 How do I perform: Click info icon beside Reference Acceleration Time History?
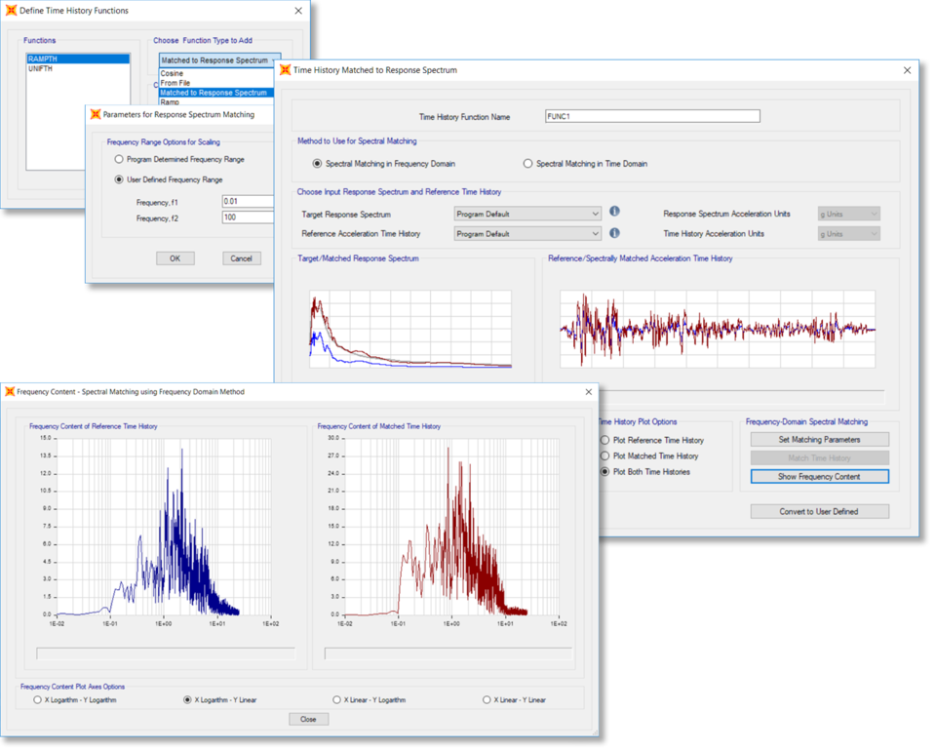614,233
